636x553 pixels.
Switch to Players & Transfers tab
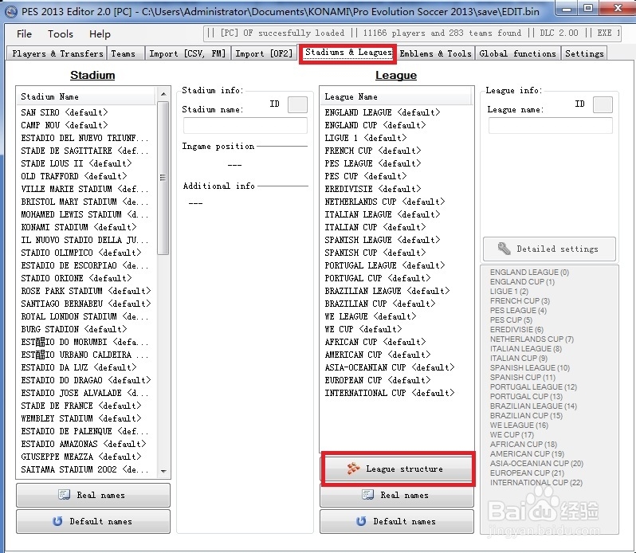[x=57, y=53]
